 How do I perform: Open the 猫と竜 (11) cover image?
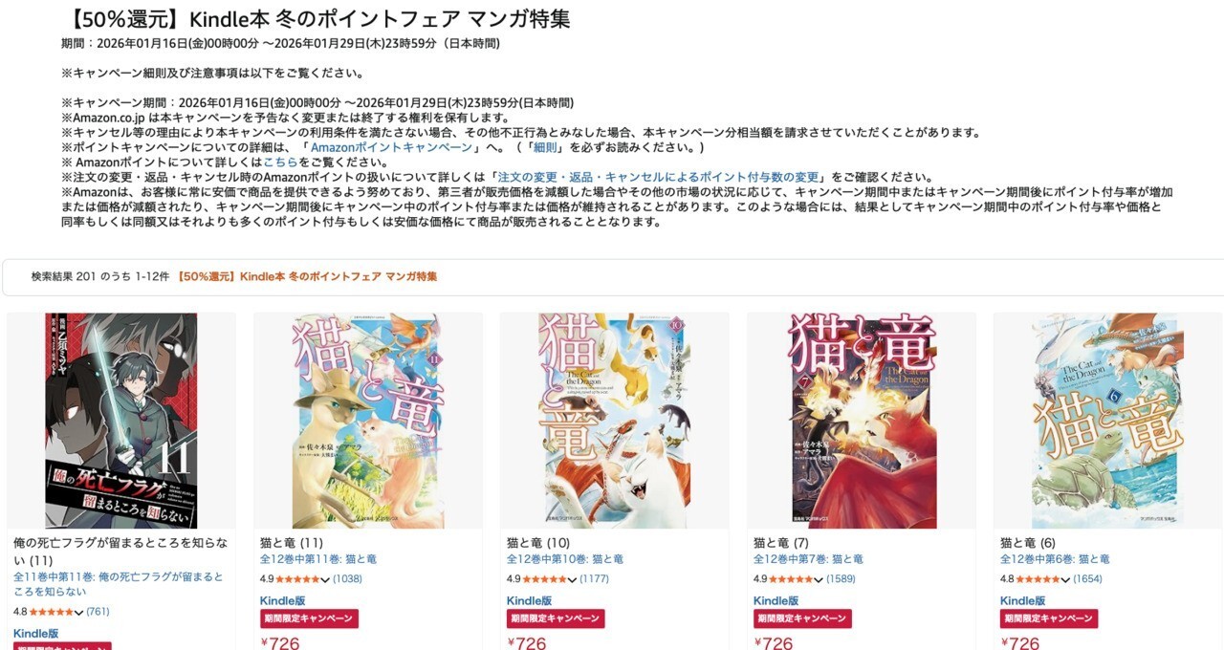click(368, 421)
